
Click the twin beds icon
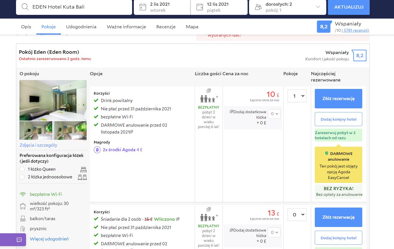(82, 177)
